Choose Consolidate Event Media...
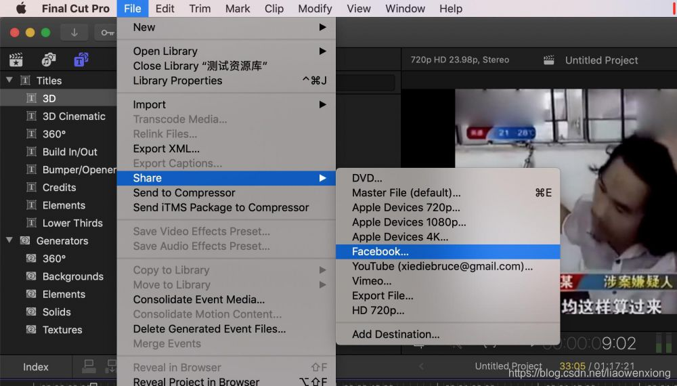Image resolution: width=677 pixels, height=386 pixels. [x=226, y=299]
